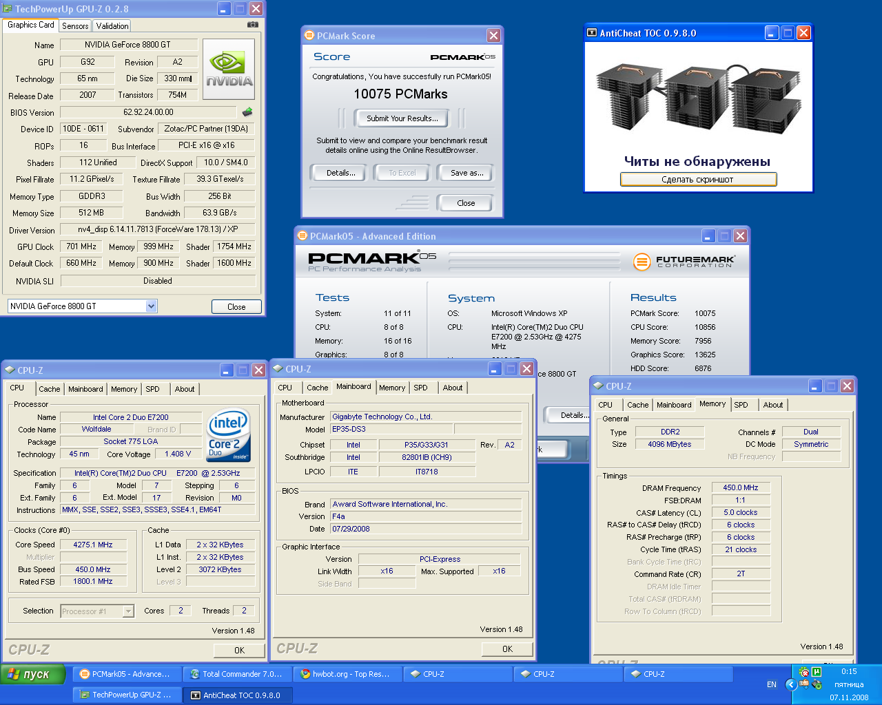The height and width of the screenshot is (705, 882).
Task: Click the AntiCheat TOC stacked boxes image
Action: tap(698, 98)
